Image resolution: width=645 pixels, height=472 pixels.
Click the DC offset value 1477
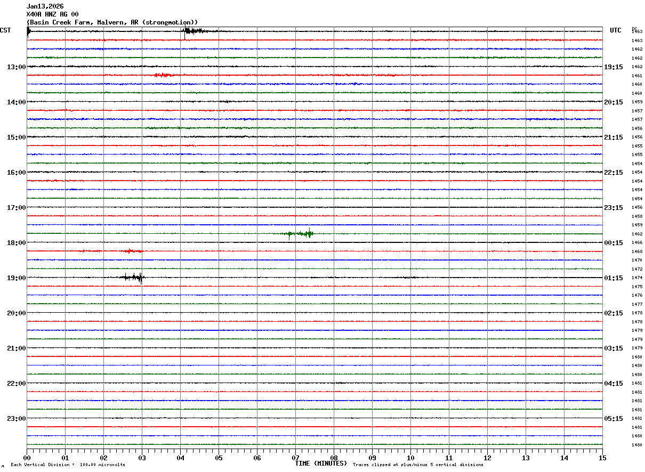[636, 304]
